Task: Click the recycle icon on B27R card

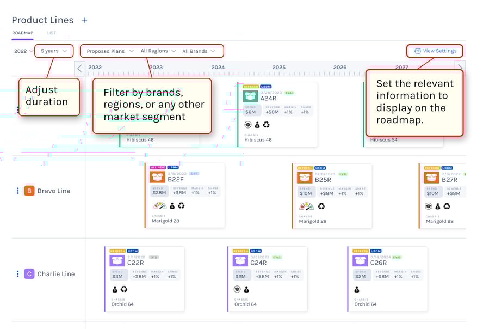Action: tap(447, 206)
